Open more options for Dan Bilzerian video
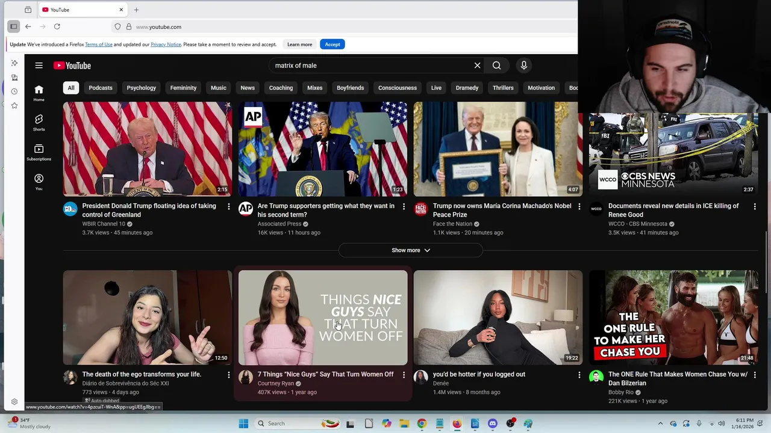The height and width of the screenshot is (433, 771). 754,375
